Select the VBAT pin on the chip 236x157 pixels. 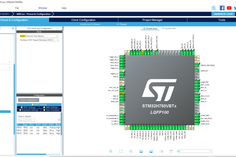(x=122, y=71)
